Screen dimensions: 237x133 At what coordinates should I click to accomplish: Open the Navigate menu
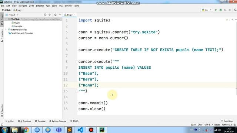tap(23, 6)
